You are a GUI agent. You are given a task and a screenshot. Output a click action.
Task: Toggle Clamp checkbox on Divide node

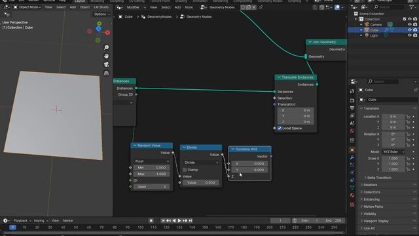185,170
